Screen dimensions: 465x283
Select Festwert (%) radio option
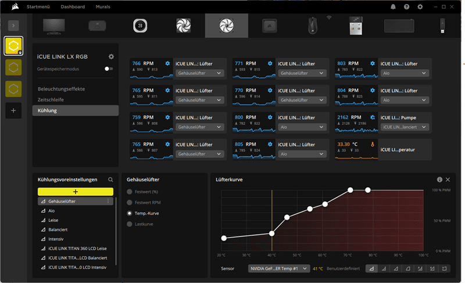point(129,192)
